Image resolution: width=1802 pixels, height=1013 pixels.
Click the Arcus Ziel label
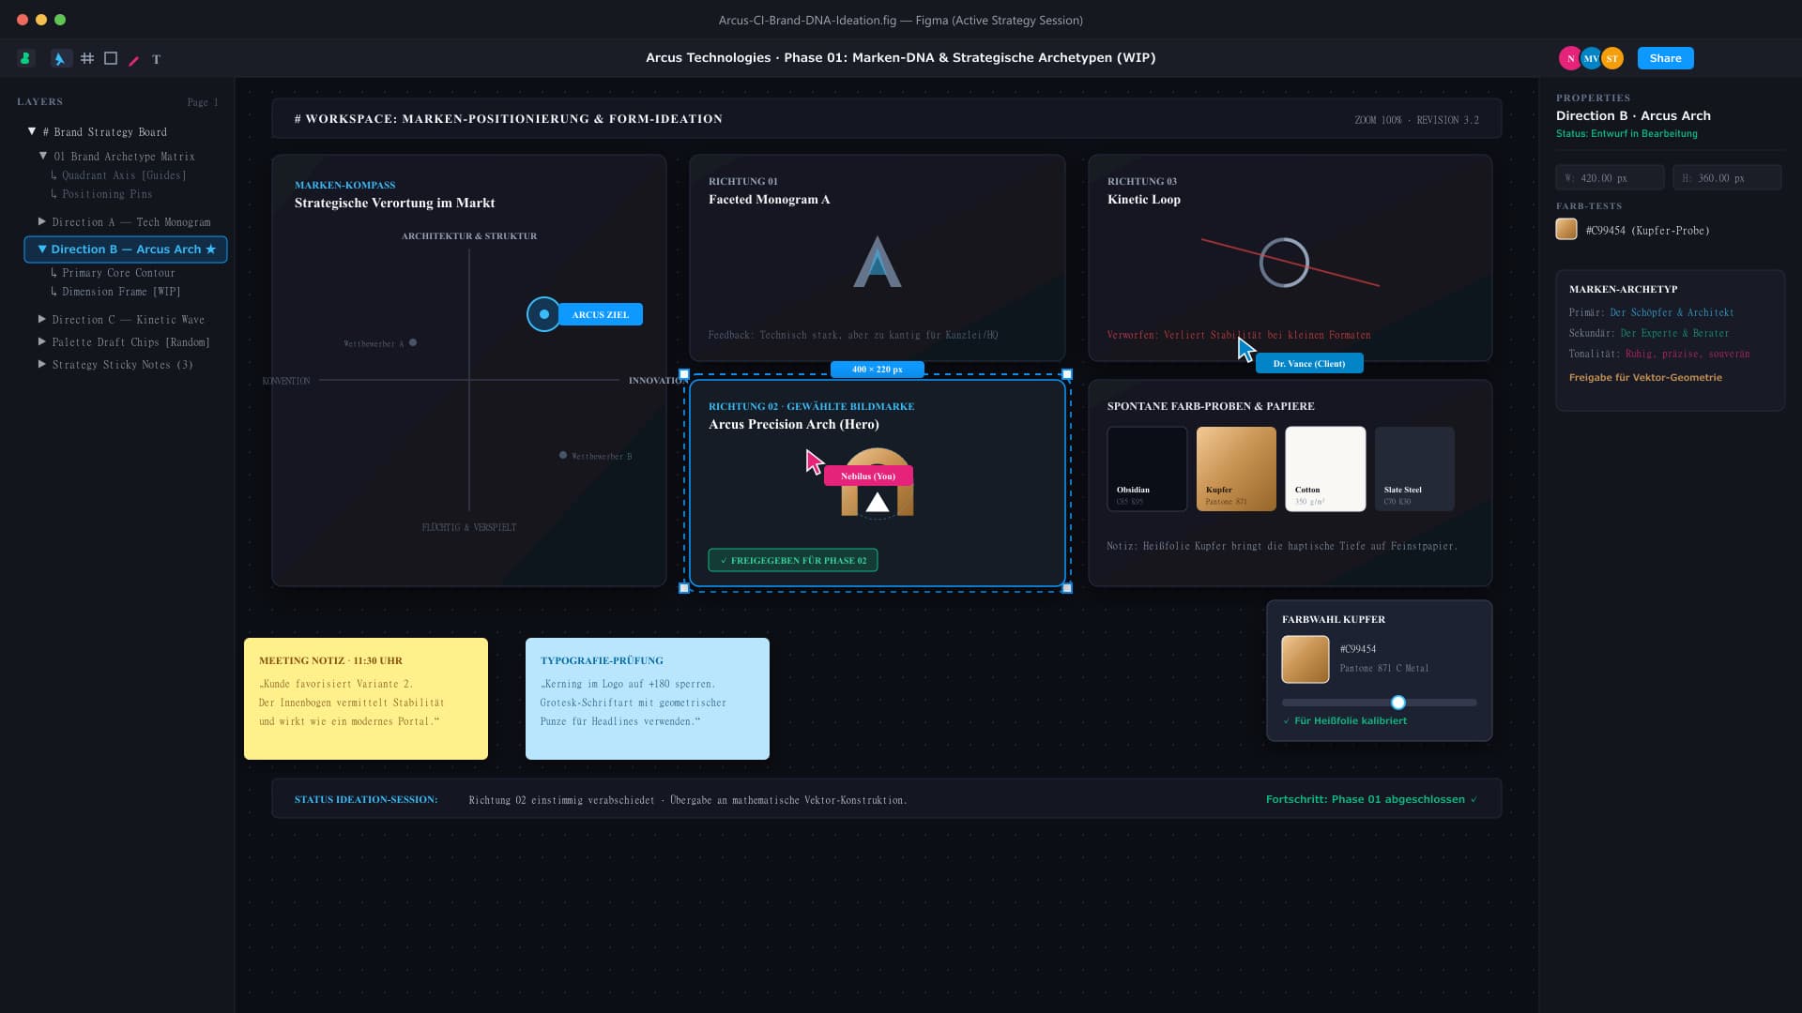tap(601, 314)
